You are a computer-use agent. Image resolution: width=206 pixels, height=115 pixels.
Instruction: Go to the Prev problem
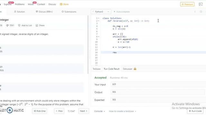(x=59, y=111)
